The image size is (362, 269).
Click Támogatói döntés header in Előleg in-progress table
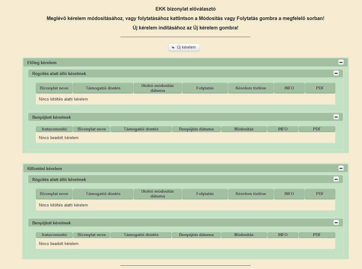pyautogui.click(x=103, y=88)
